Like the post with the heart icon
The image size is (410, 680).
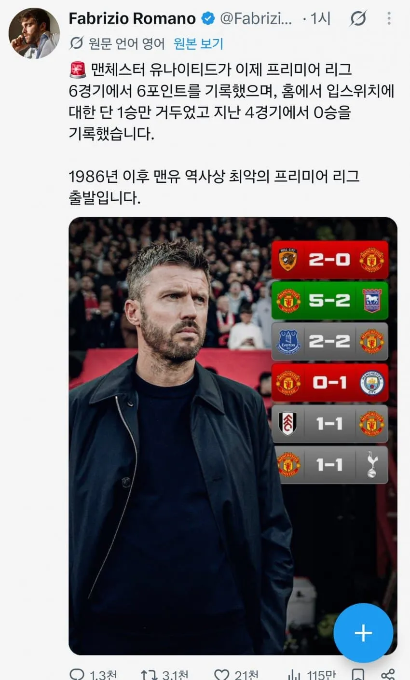pyautogui.click(x=221, y=674)
